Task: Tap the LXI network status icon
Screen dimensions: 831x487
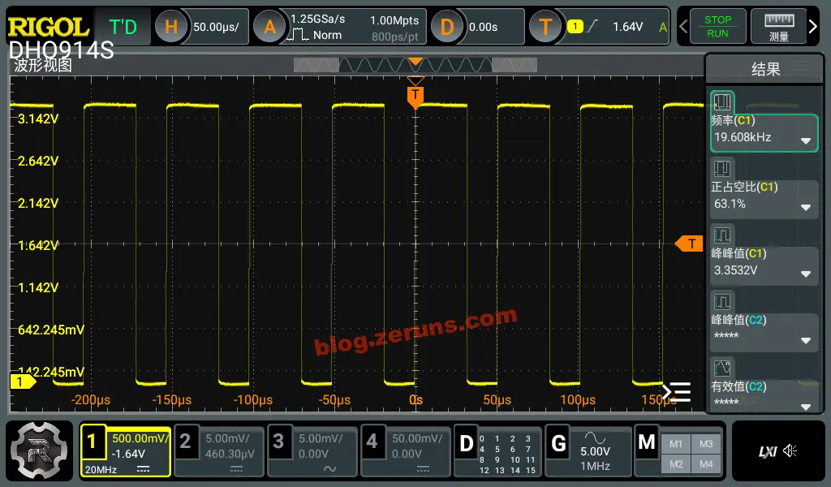Action: point(767,451)
